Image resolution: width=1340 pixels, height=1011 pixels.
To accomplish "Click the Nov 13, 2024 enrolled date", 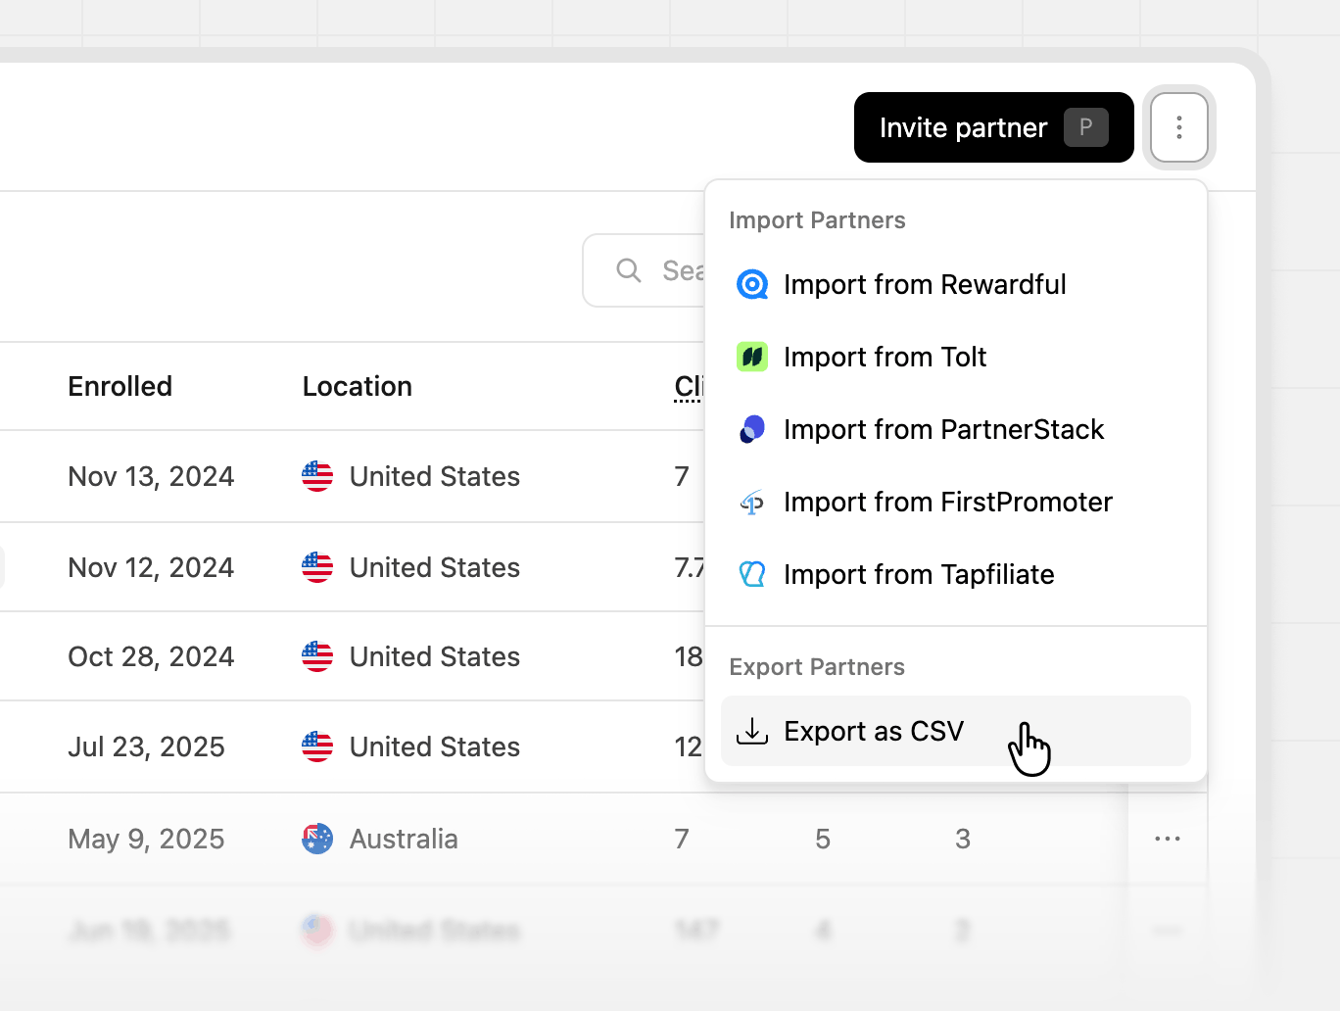I will (151, 476).
